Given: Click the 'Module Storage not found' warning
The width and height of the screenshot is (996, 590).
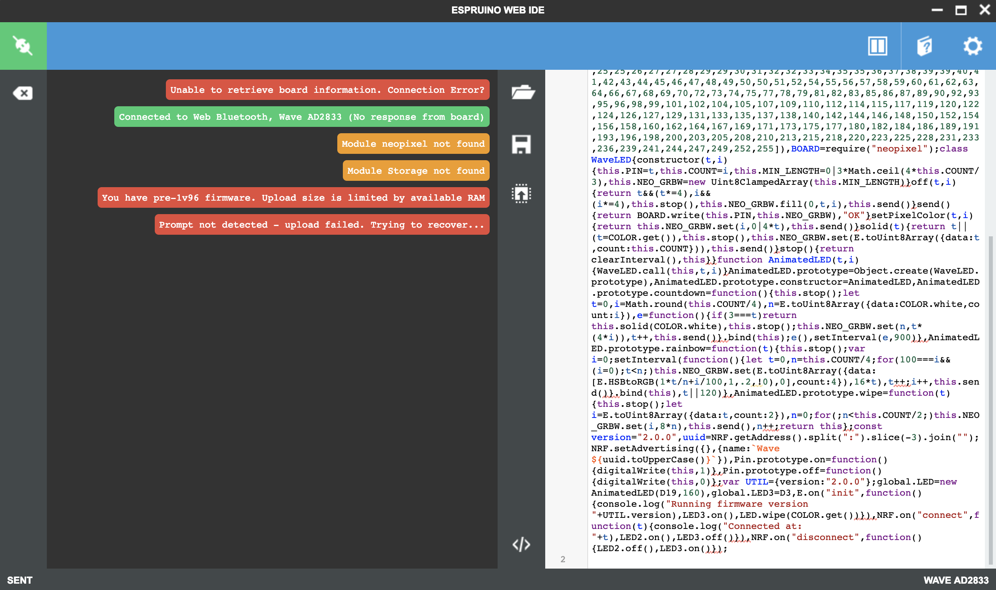Looking at the screenshot, I should coord(416,171).
